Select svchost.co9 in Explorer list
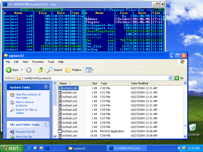Image resolution: width=203 pixels, height=152 pixels. 70,127
